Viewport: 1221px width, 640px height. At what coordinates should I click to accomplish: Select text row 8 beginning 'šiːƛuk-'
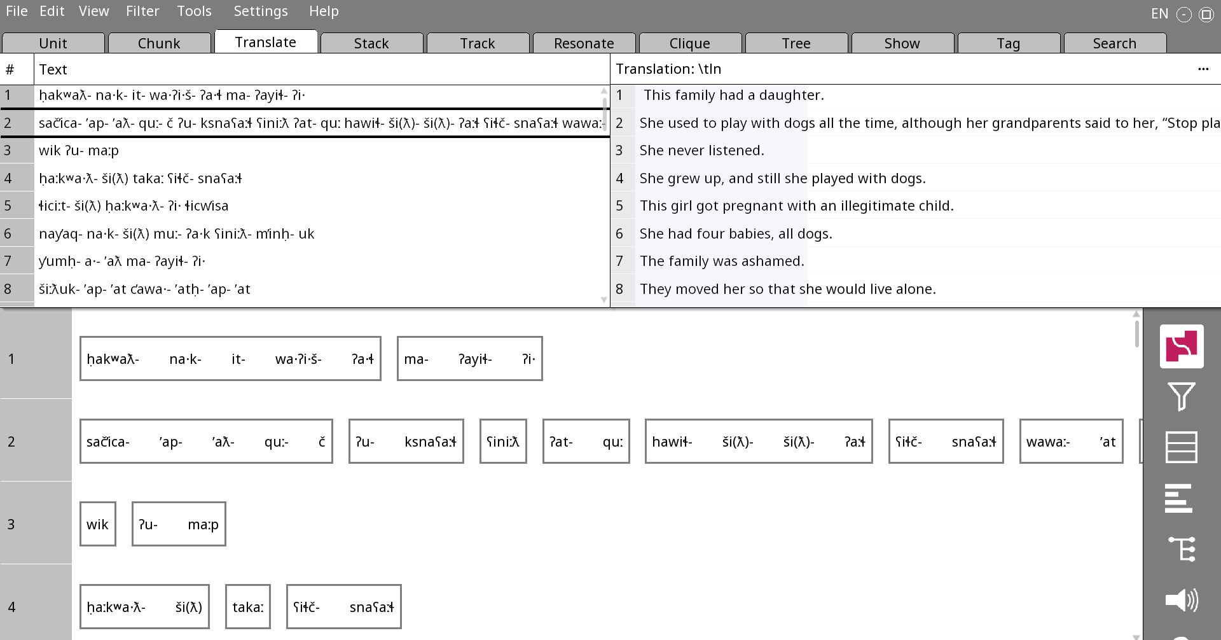305,289
